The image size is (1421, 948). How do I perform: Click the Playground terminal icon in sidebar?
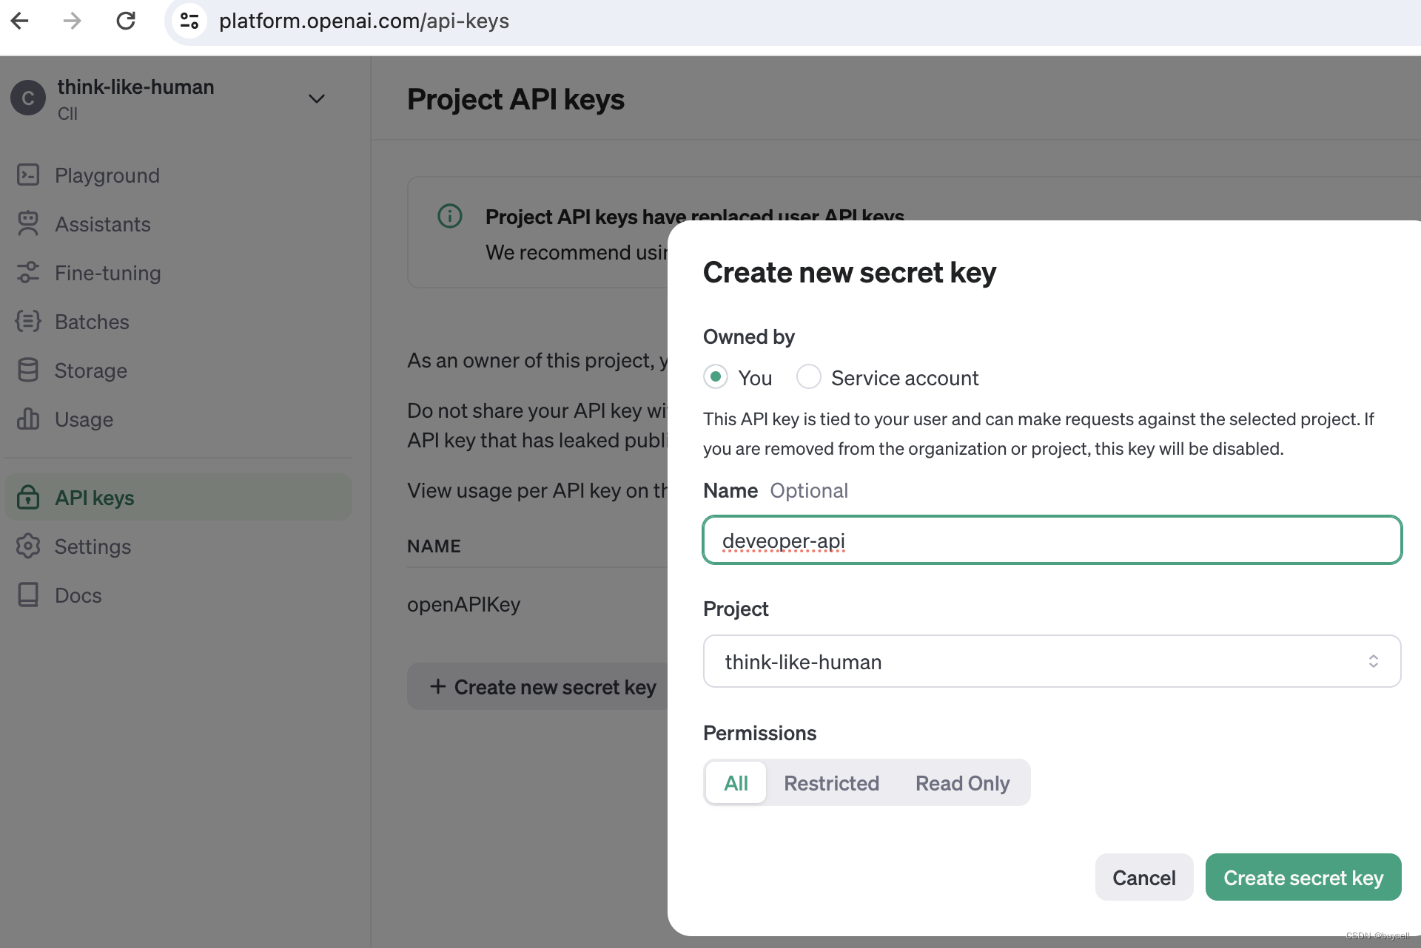(28, 175)
